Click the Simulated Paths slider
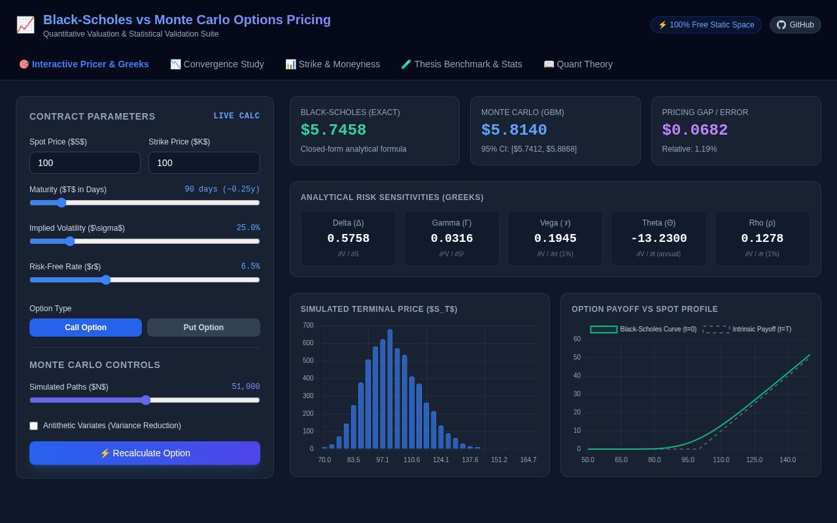The image size is (837, 523). (x=145, y=400)
